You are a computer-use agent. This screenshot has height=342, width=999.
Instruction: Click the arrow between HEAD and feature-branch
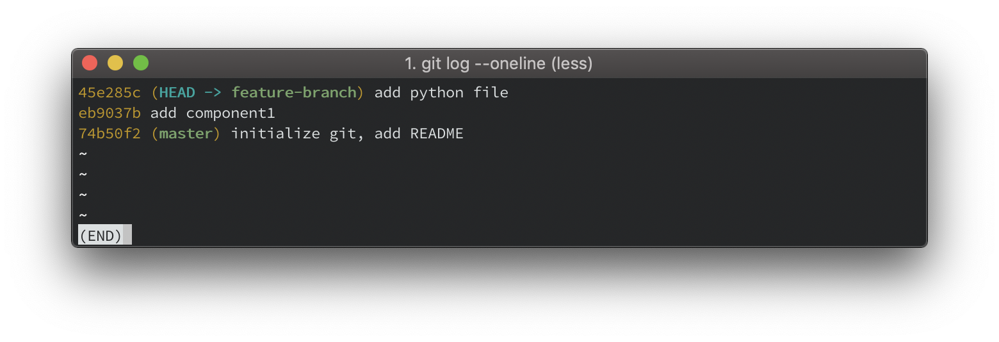[x=213, y=93]
